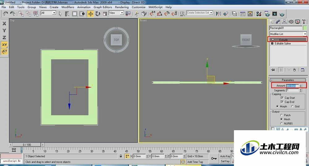Open the Render Setup teapot icon
The image size is (309, 166).
(267, 14)
